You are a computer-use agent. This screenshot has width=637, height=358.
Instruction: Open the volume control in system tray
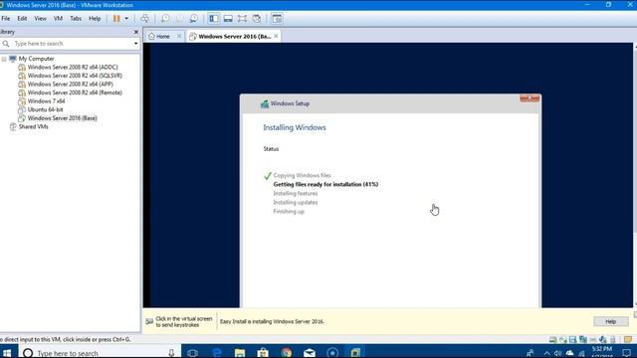click(x=557, y=353)
